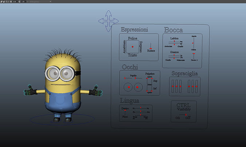
Task: Click the Sopraciglia heading text
Action: point(184,73)
